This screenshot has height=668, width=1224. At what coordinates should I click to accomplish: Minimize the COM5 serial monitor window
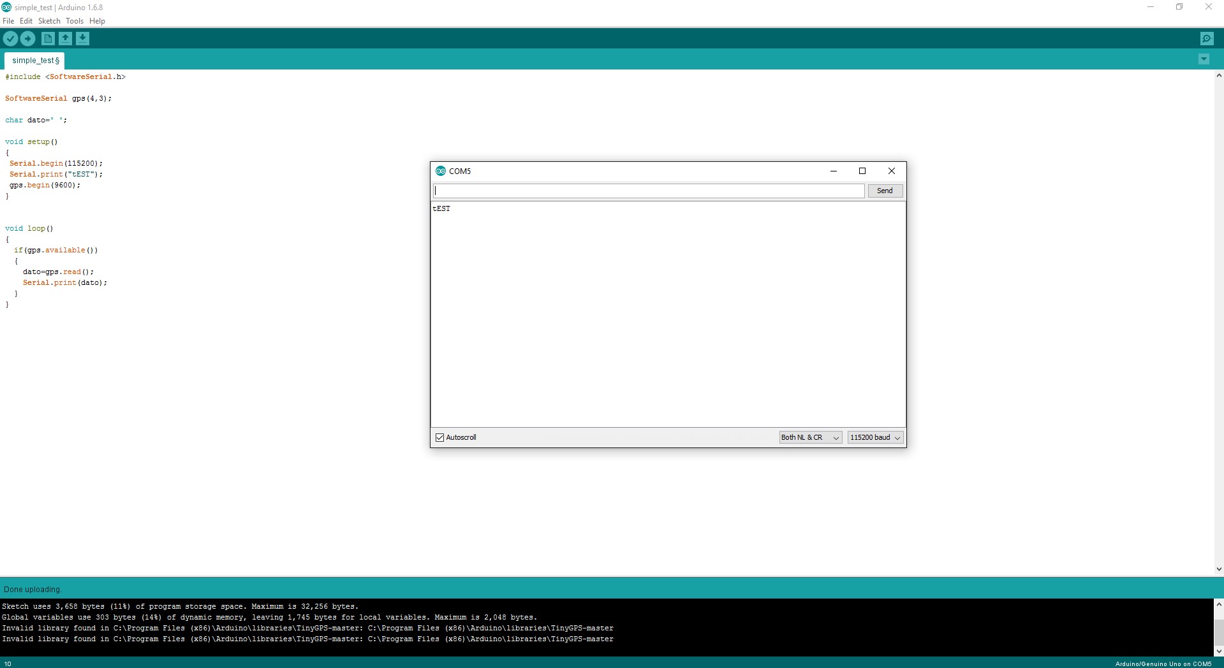[x=833, y=171]
